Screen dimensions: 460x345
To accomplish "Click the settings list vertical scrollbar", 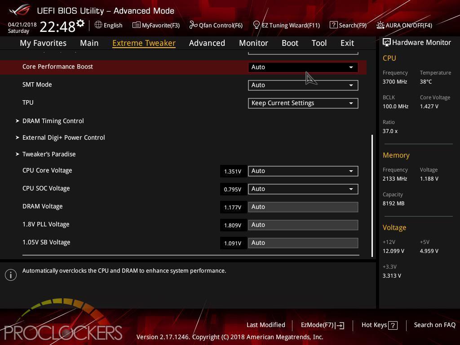I will 372,196.
